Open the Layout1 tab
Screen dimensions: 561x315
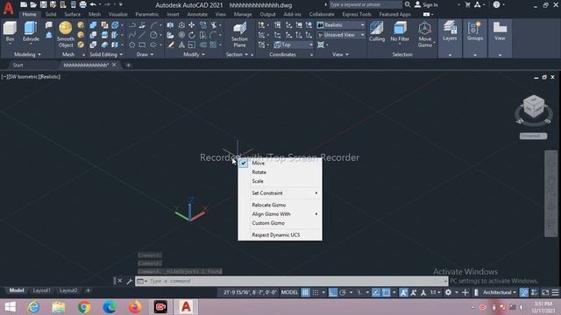click(x=41, y=290)
